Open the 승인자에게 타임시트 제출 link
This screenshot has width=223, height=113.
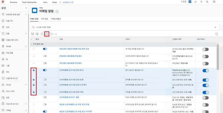pos(69,97)
